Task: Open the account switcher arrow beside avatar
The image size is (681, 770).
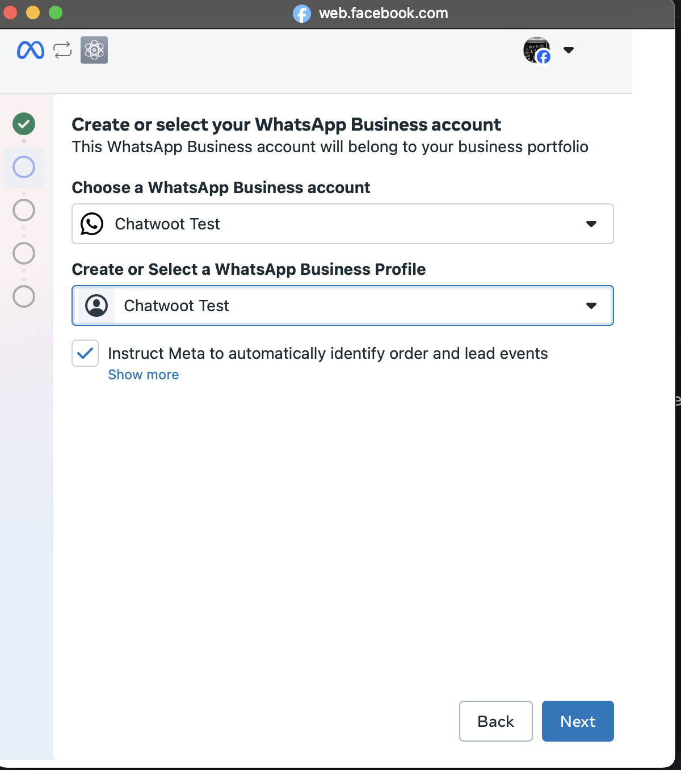Action: 569,50
